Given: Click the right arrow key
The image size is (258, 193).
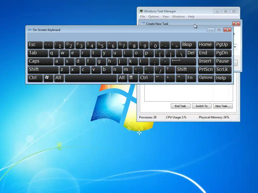Looking at the screenshot, I should pyautogui.click(x=180, y=78).
